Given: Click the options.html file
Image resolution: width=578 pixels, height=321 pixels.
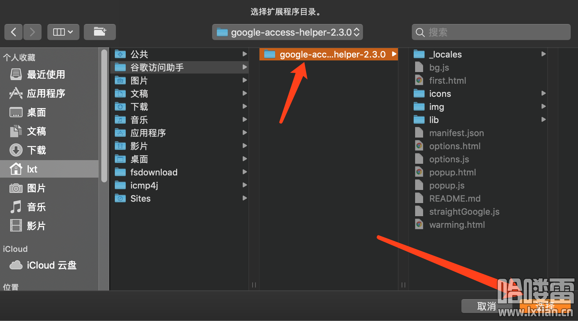Looking at the screenshot, I should [479, 146].
